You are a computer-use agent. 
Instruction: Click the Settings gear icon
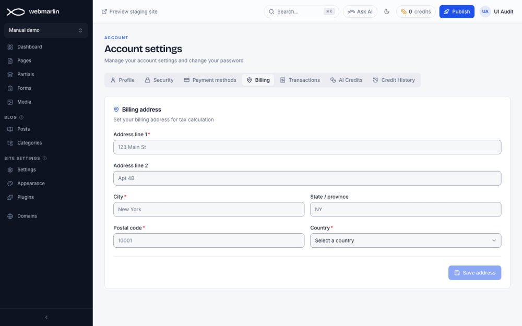[x=10, y=170]
